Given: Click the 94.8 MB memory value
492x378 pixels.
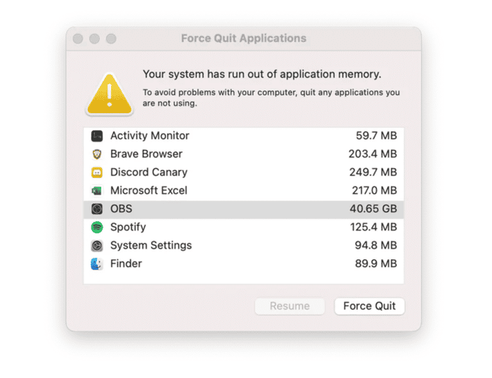Looking at the screenshot, I should click(376, 245).
